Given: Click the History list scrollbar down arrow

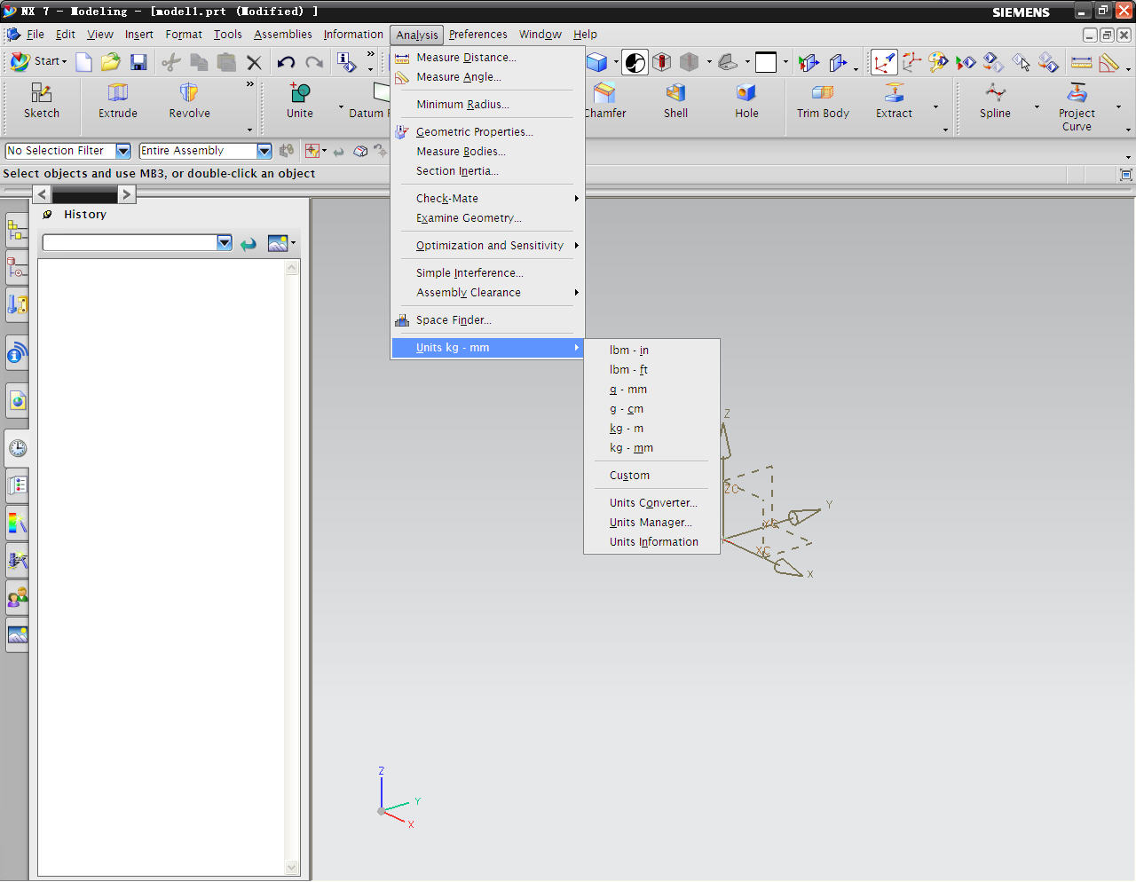Looking at the screenshot, I should point(292,868).
